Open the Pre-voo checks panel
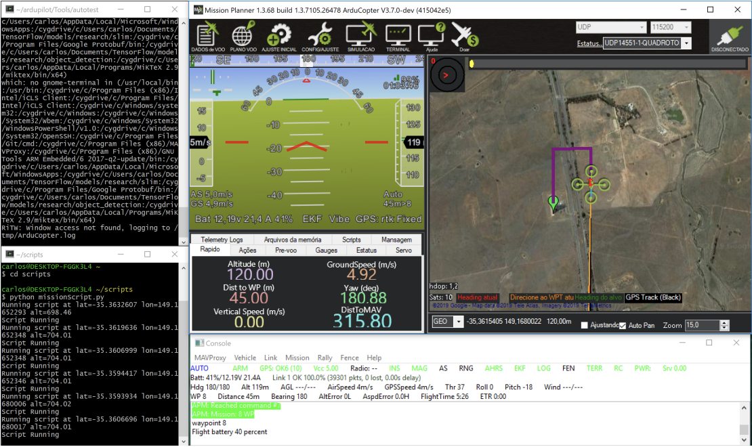This screenshot has width=752, height=447. point(285,250)
